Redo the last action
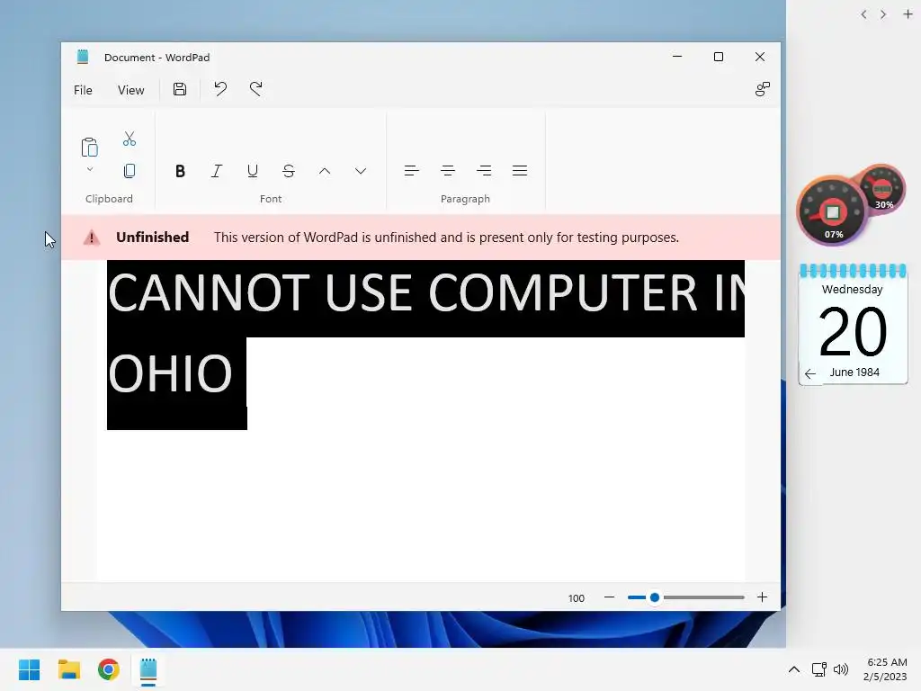 pos(256,89)
